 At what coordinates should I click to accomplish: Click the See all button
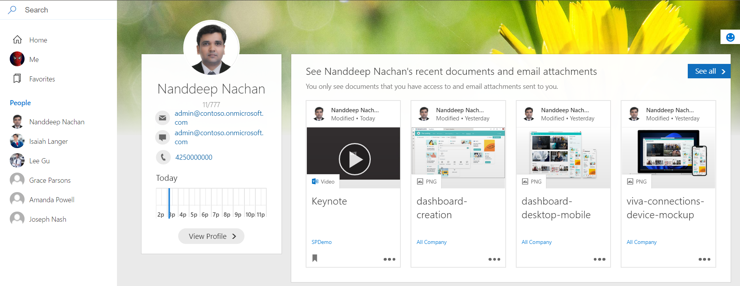pyautogui.click(x=709, y=71)
